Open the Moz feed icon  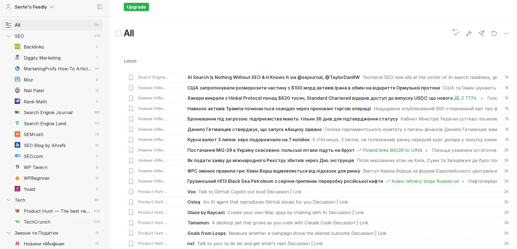pyautogui.click(x=17, y=80)
